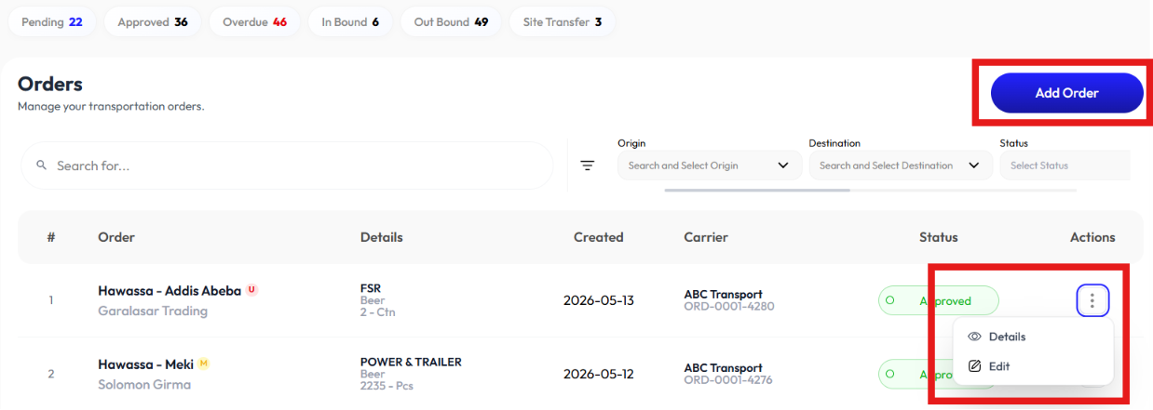The width and height of the screenshot is (1153, 410).
Task: Click the horizontal filter scrollbar
Action: (x=757, y=190)
